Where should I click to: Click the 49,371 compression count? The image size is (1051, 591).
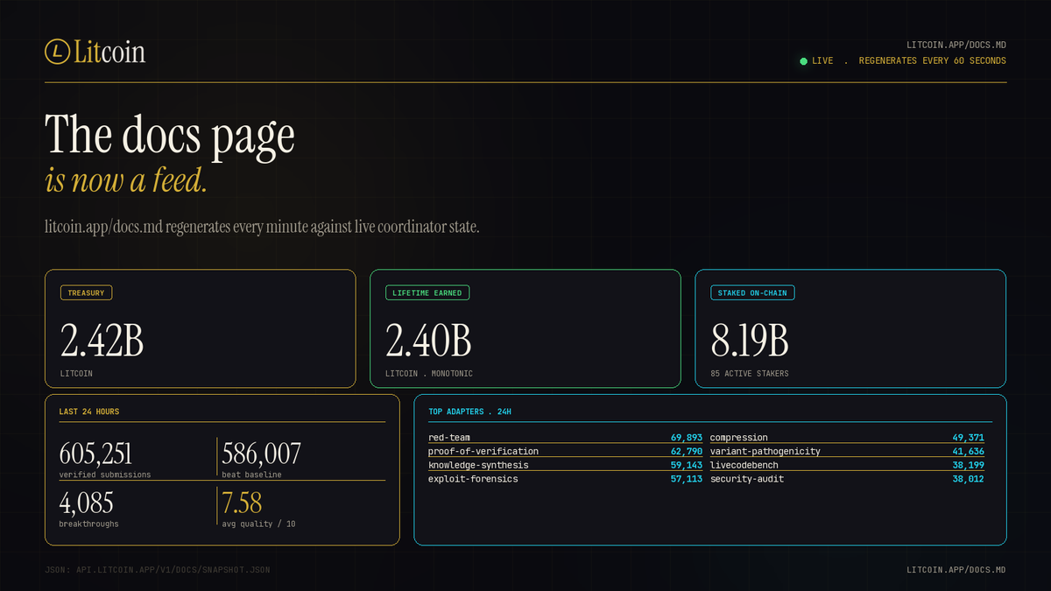tap(968, 438)
